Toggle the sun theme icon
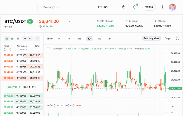 [162, 7]
